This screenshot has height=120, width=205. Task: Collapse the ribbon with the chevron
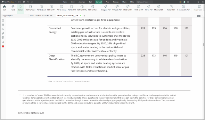202,16
